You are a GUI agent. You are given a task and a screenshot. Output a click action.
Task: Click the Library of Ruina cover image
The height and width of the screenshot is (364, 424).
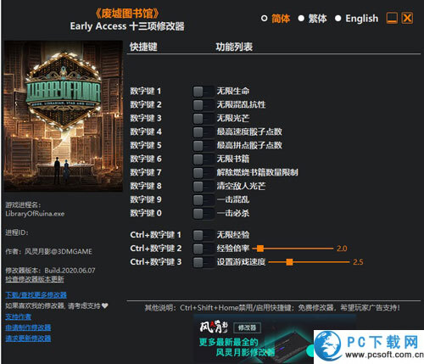[x=64, y=116]
